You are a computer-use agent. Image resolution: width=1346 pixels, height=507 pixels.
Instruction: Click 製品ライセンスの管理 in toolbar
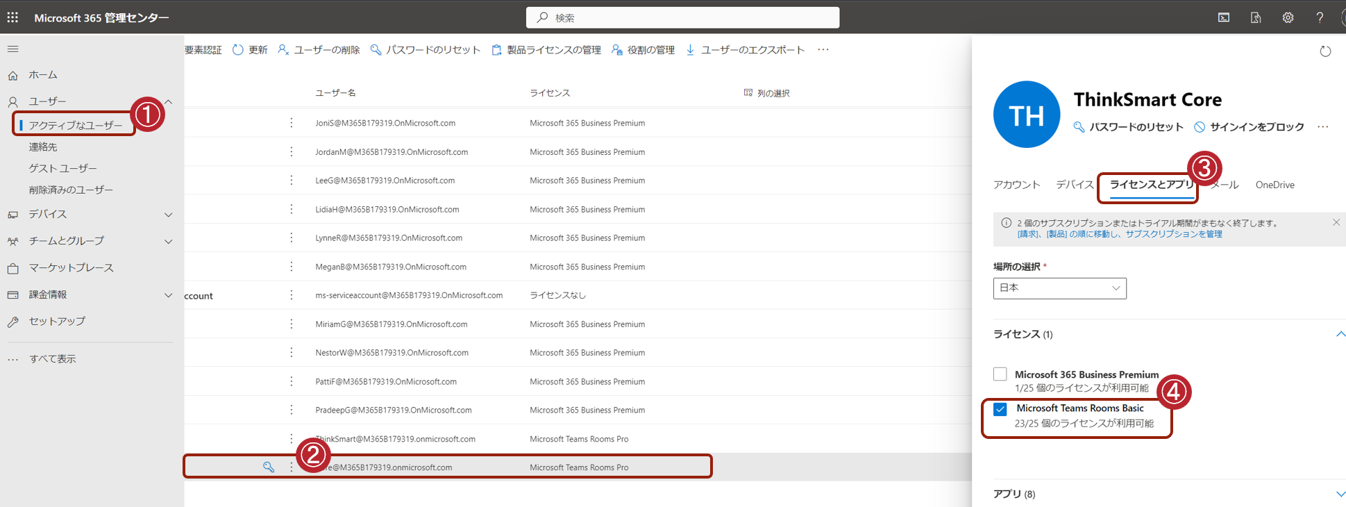click(546, 50)
